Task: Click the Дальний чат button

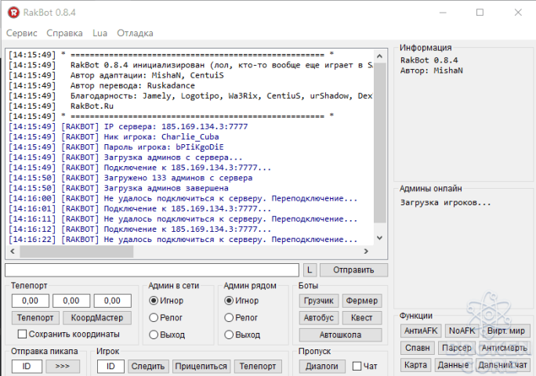Action: coord(503,365)
